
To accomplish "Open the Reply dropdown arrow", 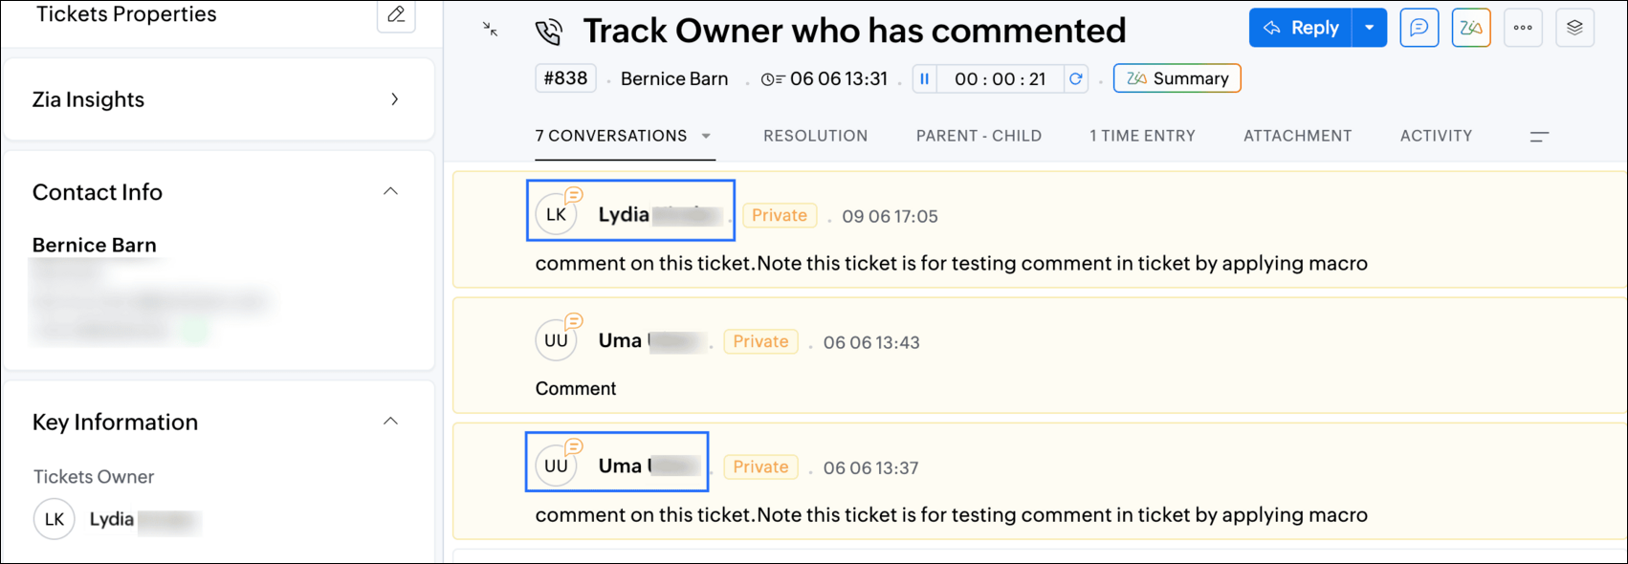I will tap(1370, 28).
